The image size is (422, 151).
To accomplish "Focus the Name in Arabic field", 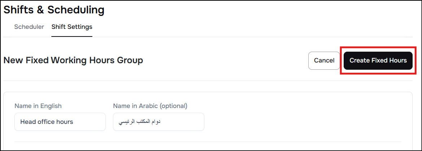I will [x=158, y=122].
